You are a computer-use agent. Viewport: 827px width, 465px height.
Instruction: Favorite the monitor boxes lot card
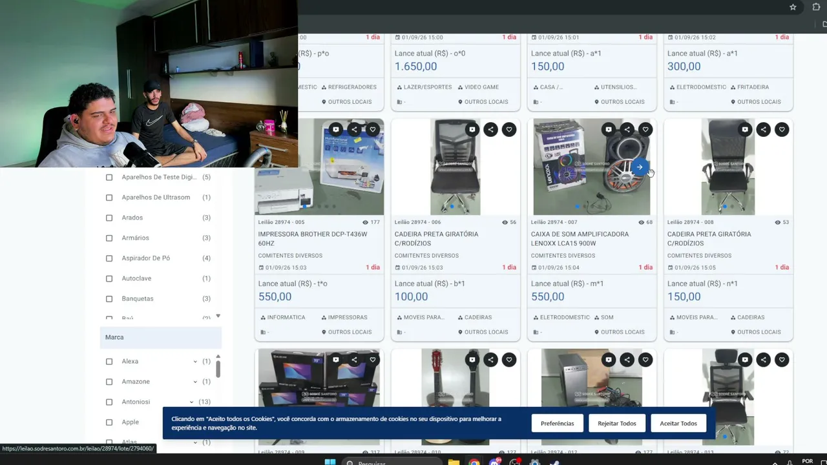click(373, 360)
